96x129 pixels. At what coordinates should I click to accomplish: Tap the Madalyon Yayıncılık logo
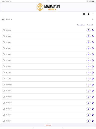[x=48, y=7]
